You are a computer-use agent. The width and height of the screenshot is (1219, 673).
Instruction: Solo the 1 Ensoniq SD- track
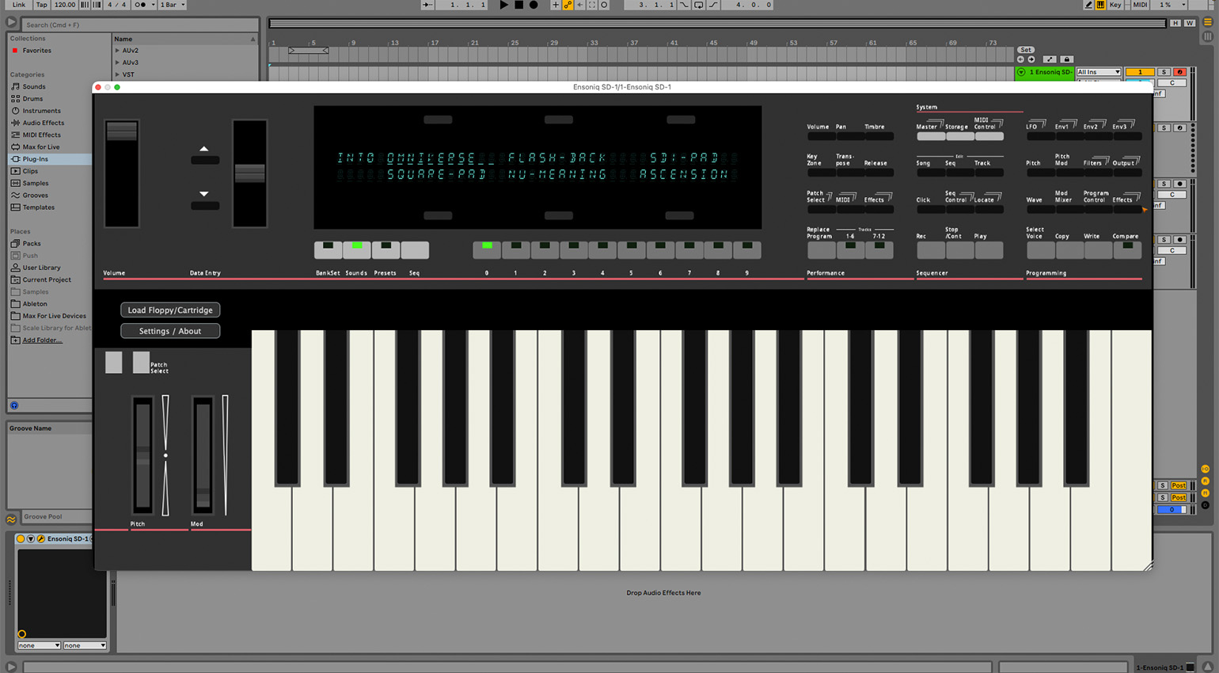[1164, 72]
